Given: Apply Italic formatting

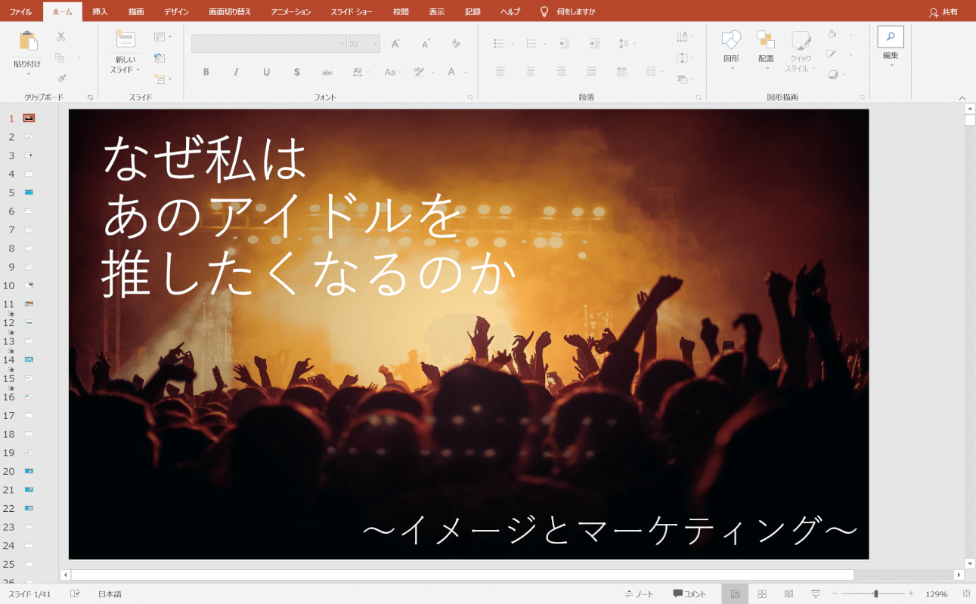Looking at the screenshot, I should (x=235, y=72).
